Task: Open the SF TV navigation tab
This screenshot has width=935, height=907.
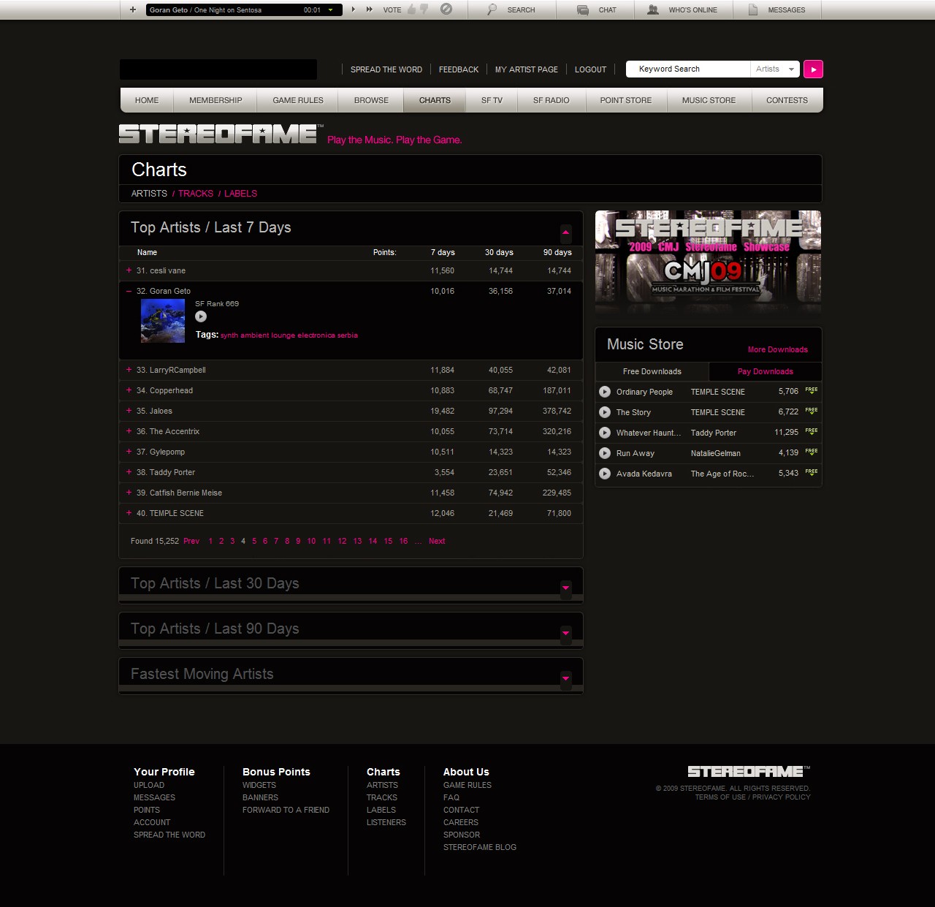Action: (x=492, y=100)
